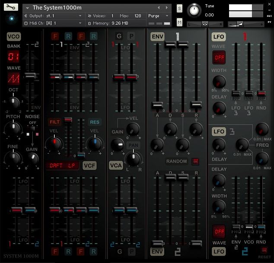Click the VCA GAIN knob
The width and height of the screenshot is (274, 263).
(x=118, y=145)
